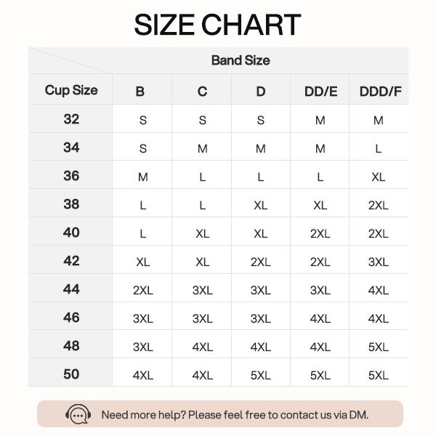Select the DDD/F column header

380,92
